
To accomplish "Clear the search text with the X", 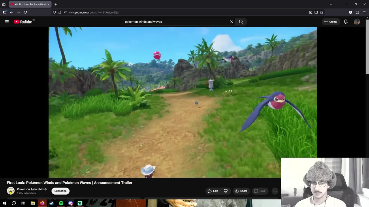I will (232, 22).
